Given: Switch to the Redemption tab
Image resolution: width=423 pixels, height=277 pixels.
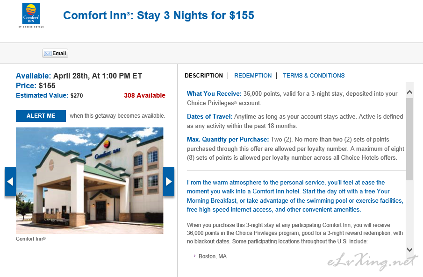Looking at the screenshot, I should point(253,76).
